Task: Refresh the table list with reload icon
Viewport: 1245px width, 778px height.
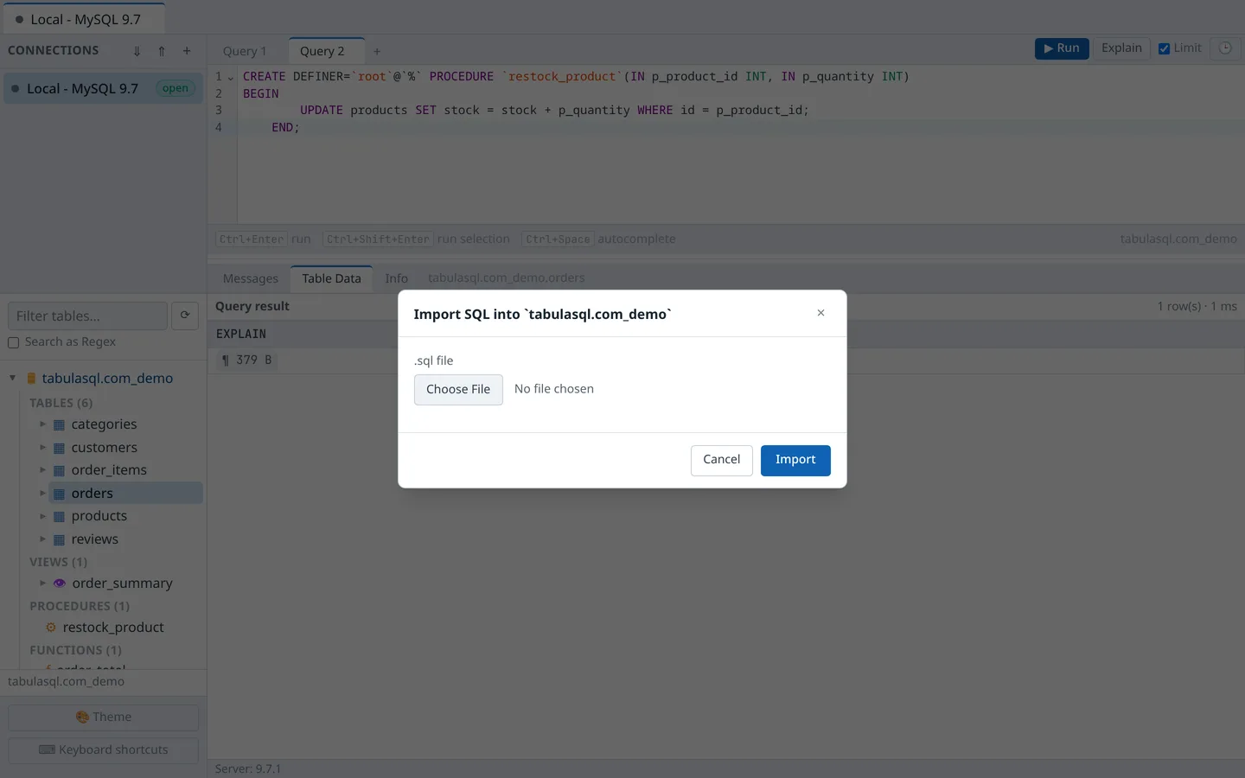Action: point(185,316)
